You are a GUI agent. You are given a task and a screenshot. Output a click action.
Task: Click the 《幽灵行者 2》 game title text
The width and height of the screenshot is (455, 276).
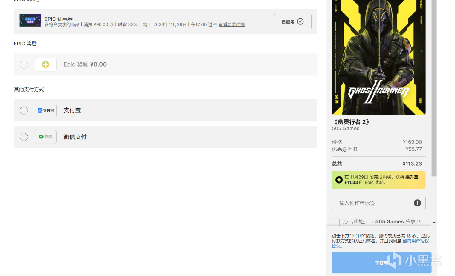351,122
